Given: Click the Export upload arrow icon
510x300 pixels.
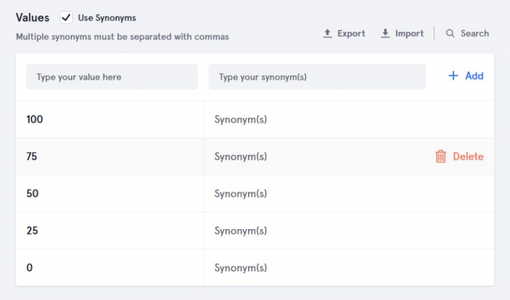Looking at the screenshot, I should tap(327, 33).
